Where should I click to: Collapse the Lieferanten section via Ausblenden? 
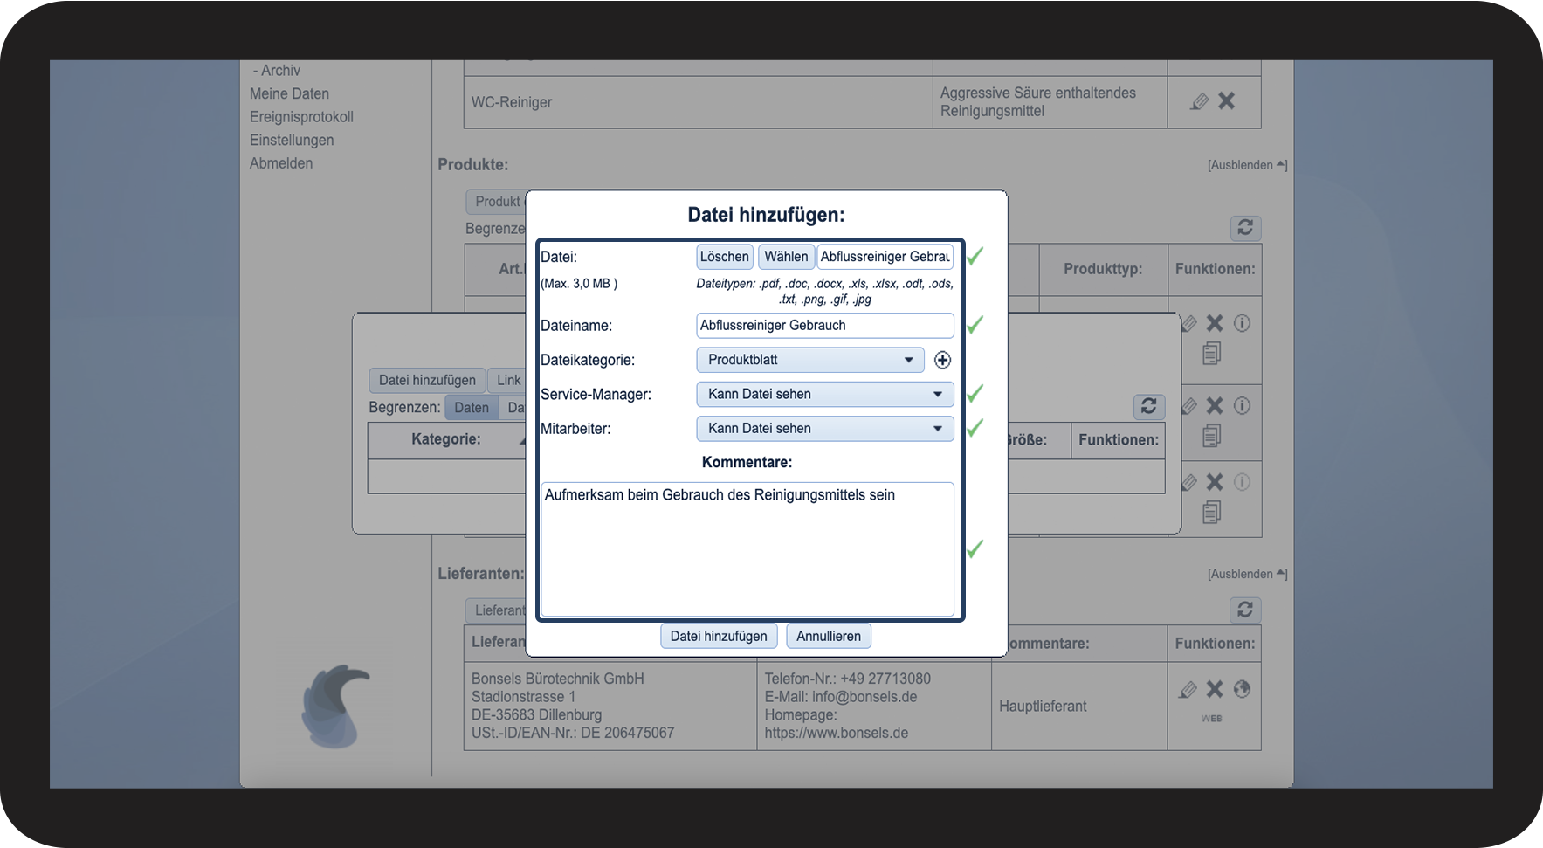1247,574
